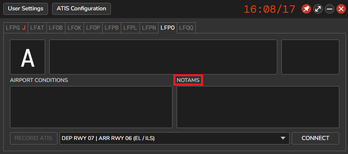Select the LFOB station tab
Image resolution: width=348 pixels, height=154 pixels.
[56, 28]
